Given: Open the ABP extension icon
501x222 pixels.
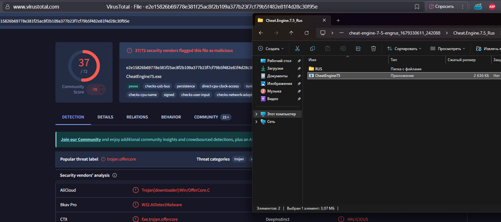Looking at the screenshot, I should (492, 7).
